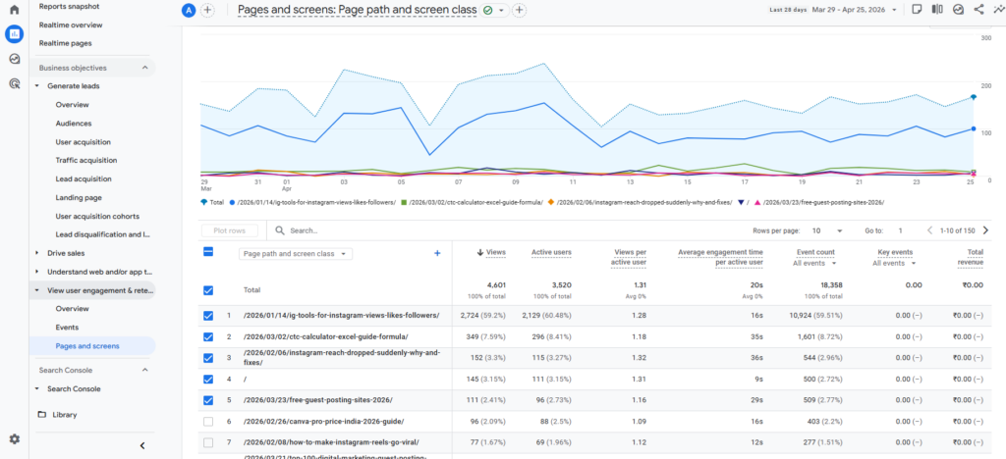Open Page path and screen class dropdown

[x=296, y=253]
